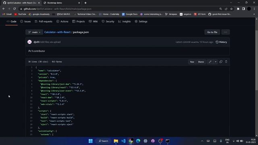The width and height of the screenshot is (258, 145).
Task: Click the volume speaker tray icon
Action: pyautogui.click(x=237, y=141)
